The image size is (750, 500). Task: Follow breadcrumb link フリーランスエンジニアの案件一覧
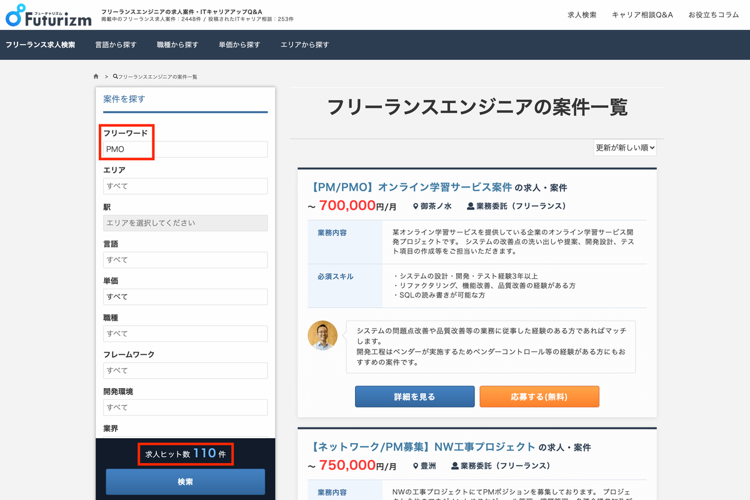[x=155, y=76]
